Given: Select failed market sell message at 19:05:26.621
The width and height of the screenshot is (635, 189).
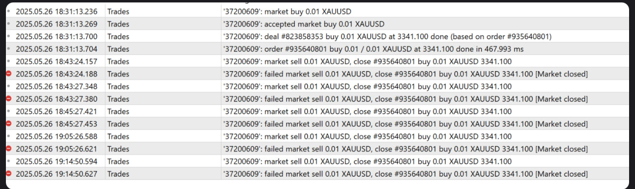Looking at the screenshot, I should point(405,149).
